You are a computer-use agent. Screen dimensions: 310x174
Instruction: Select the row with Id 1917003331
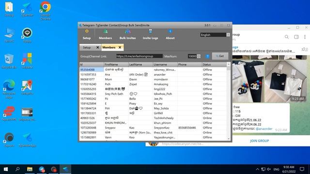153,113
